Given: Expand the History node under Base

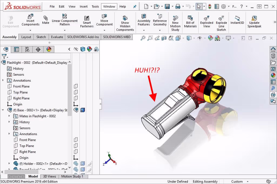Looking at the screenshot, I should tap(9, 122).
